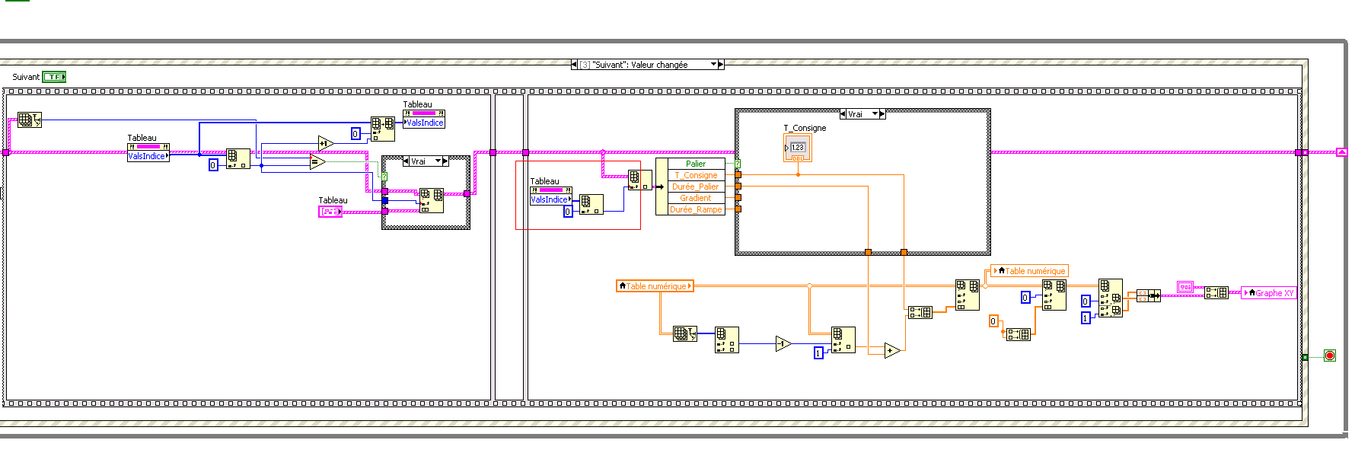Click the Bundle function before Graphe XY
This screenshot has height=456, width=1371.
click(1149, 295)
